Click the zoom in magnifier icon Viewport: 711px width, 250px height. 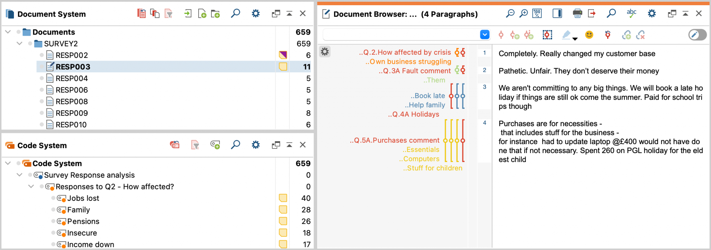click(524, 14)
